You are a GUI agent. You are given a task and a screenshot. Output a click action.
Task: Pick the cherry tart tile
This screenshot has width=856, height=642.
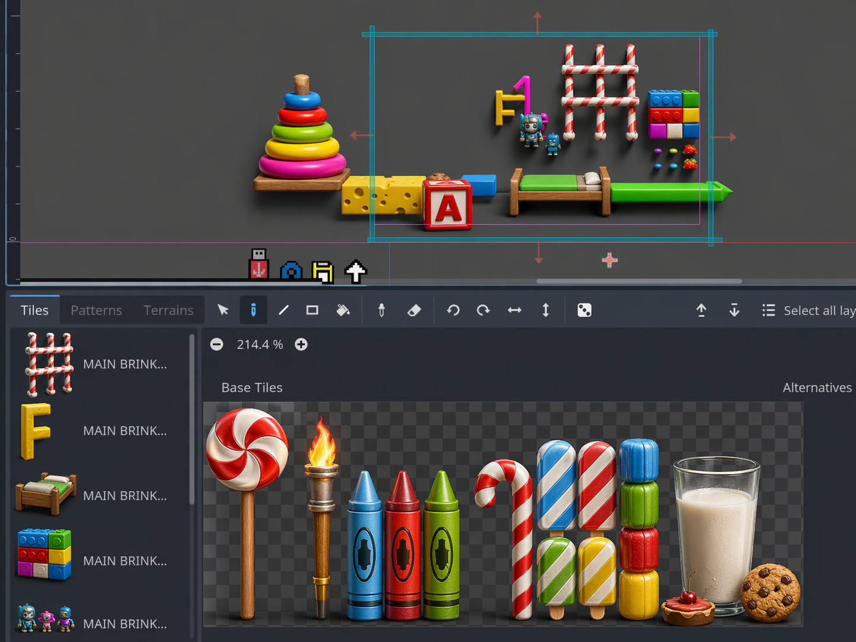[688, 606]
